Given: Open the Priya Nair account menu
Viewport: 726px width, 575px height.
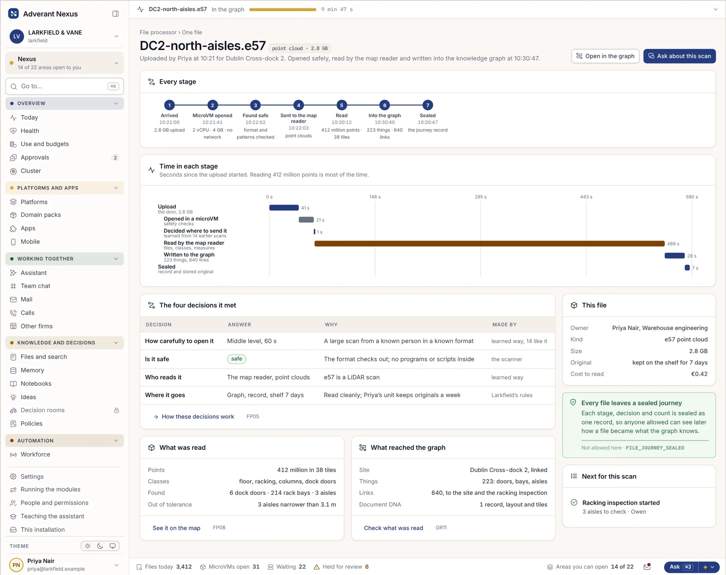Looking at the screenshot, I should (65, 565).
